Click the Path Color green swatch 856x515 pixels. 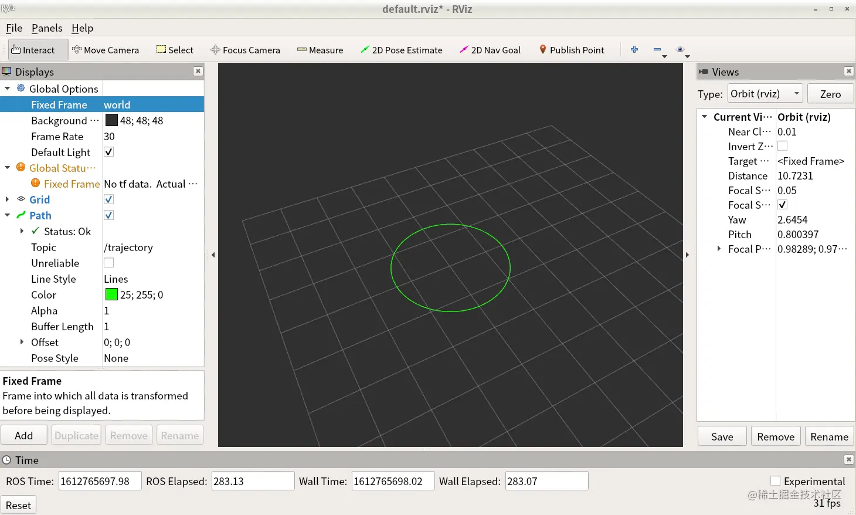pyautogui.click(x=111, y=294)
